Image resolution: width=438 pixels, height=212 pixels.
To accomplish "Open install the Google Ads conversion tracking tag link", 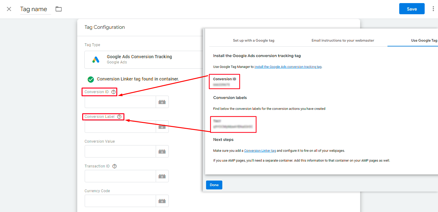I will pos(288,67).
